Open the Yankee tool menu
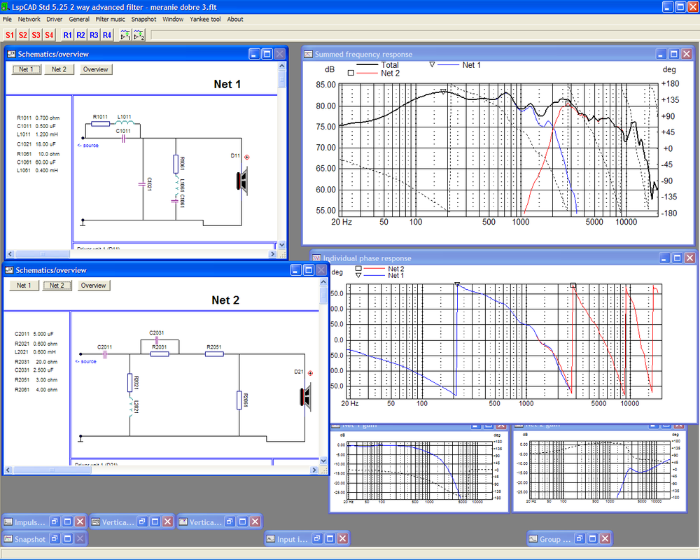This screenshot has width=700, height=560. 205,19
